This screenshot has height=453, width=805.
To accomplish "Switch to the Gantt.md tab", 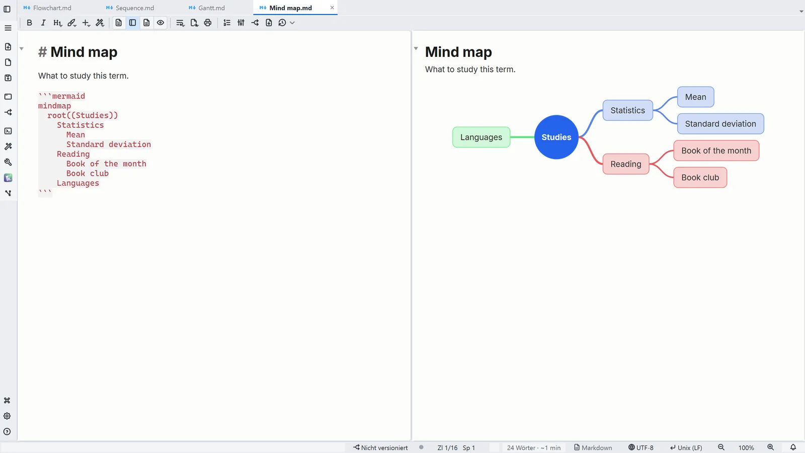I will [x=207, y=8].
